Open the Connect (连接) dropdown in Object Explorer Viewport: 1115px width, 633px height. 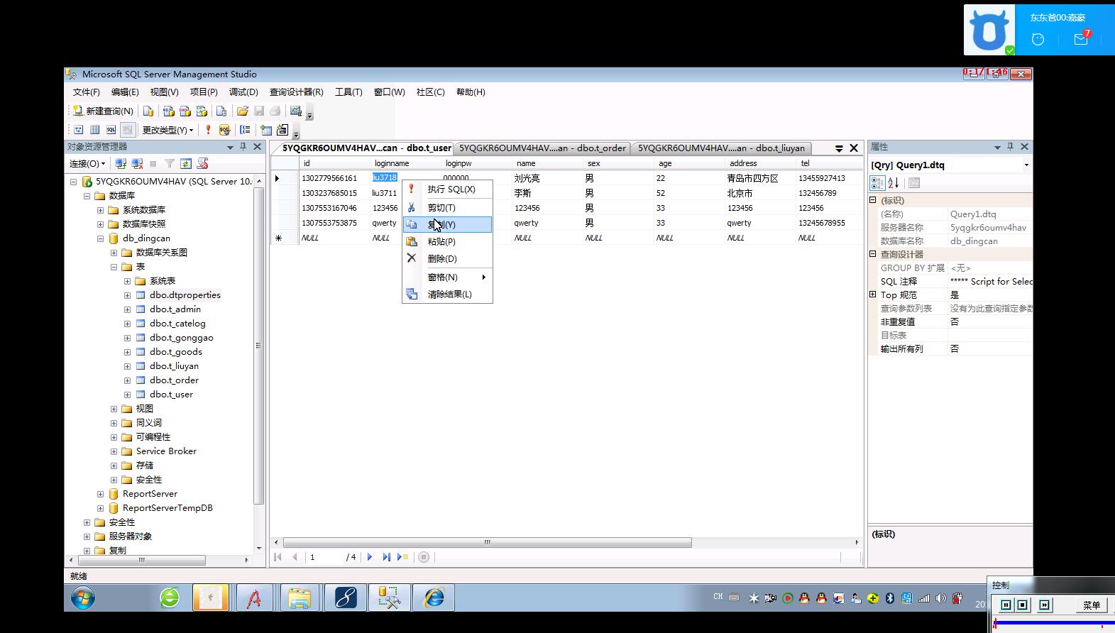(x=87, y=163)
